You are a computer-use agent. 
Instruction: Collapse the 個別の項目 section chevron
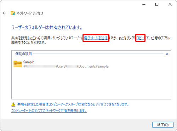pyautogui.click(x=167, y=54)
